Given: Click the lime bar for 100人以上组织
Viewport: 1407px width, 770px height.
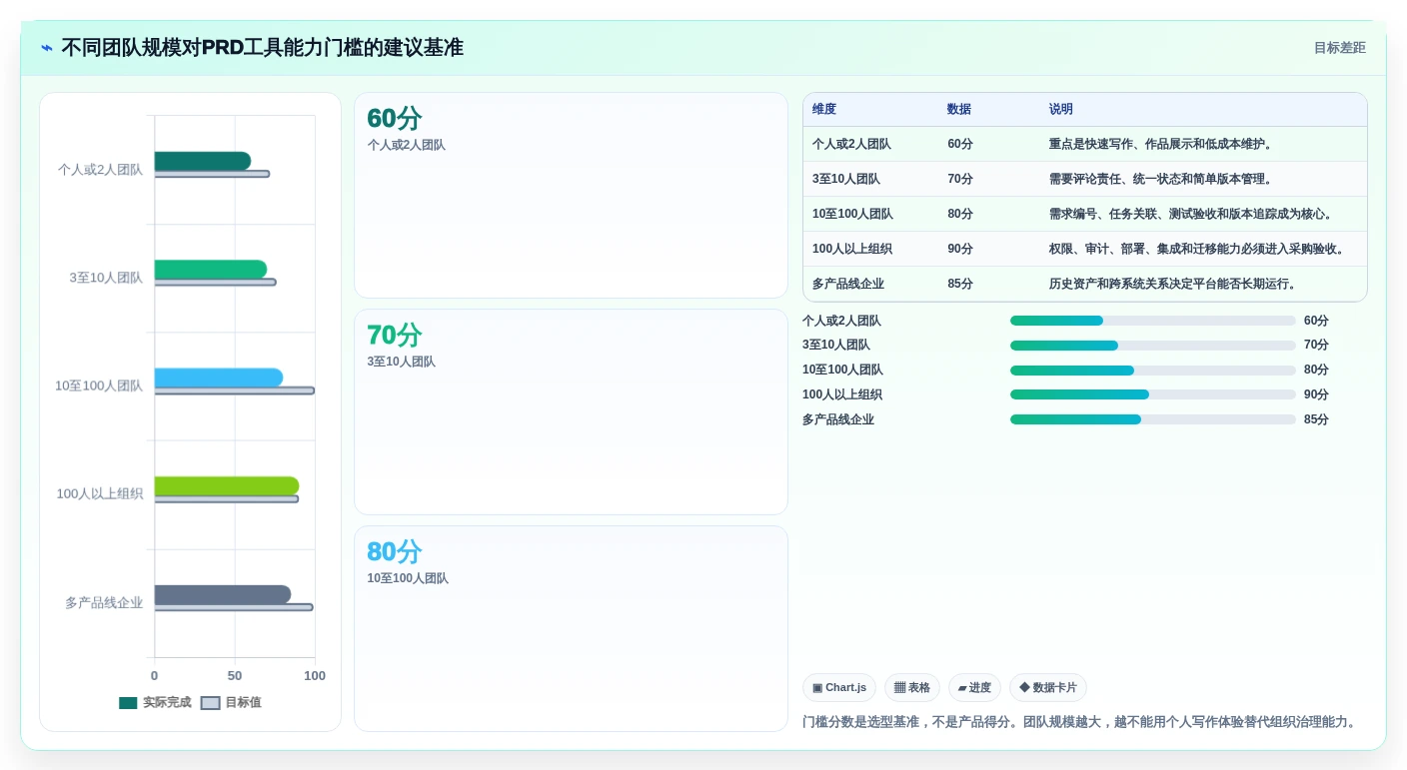Looking at the screenshot, I should coord(227,486).
